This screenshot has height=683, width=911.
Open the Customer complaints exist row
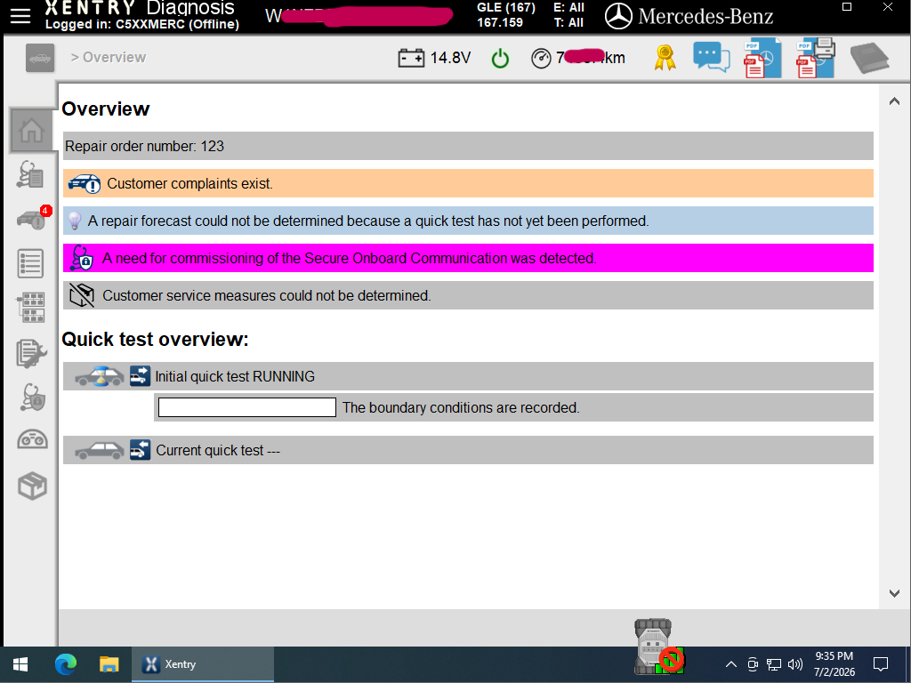click(x=468, y=183)
